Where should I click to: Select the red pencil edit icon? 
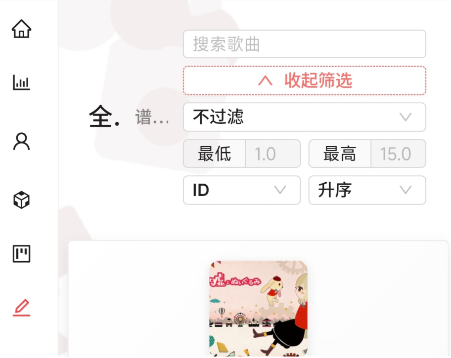[22, 308]
